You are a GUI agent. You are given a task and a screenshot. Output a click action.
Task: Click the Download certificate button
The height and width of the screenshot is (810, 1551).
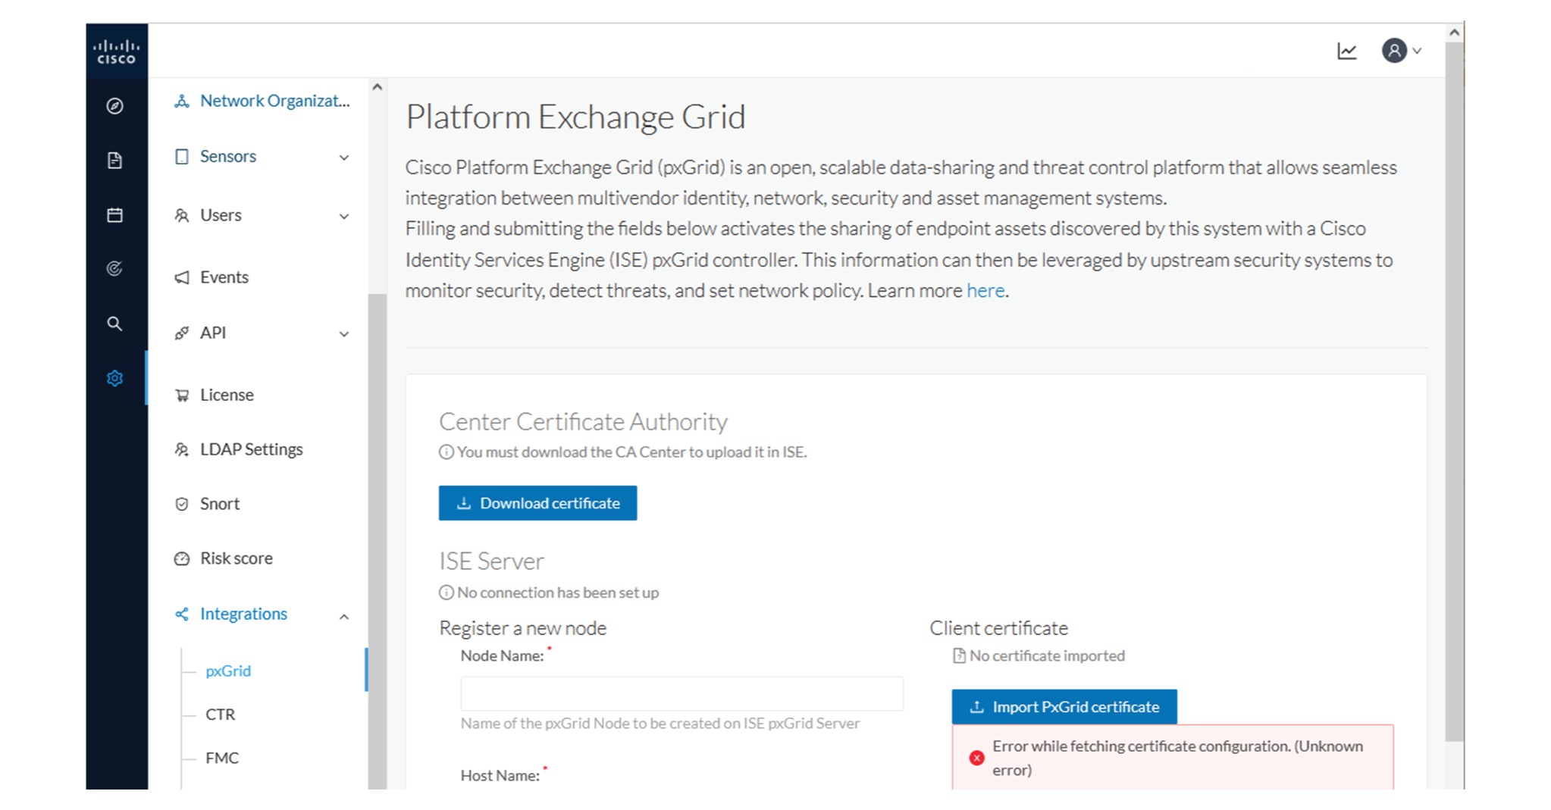coord(538,502)
